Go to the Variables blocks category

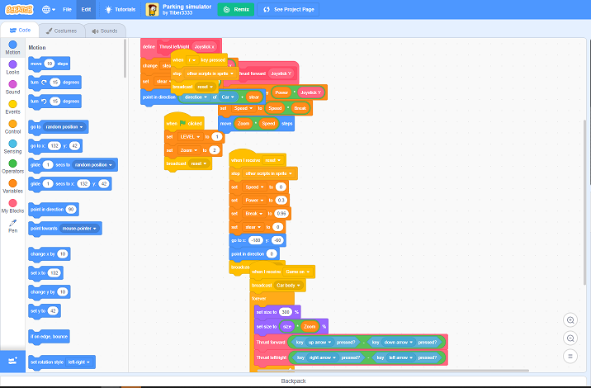12,186
